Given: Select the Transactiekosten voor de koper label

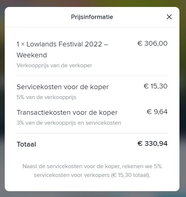Looking at the screenshot, I should 67,113.
